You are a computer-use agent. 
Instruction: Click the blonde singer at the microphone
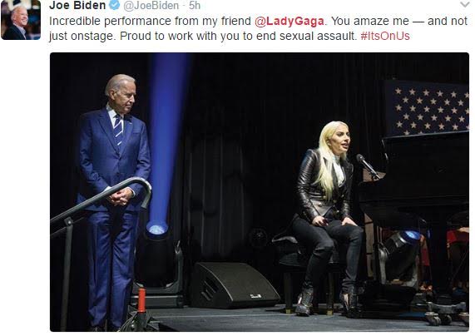[327, 218]
